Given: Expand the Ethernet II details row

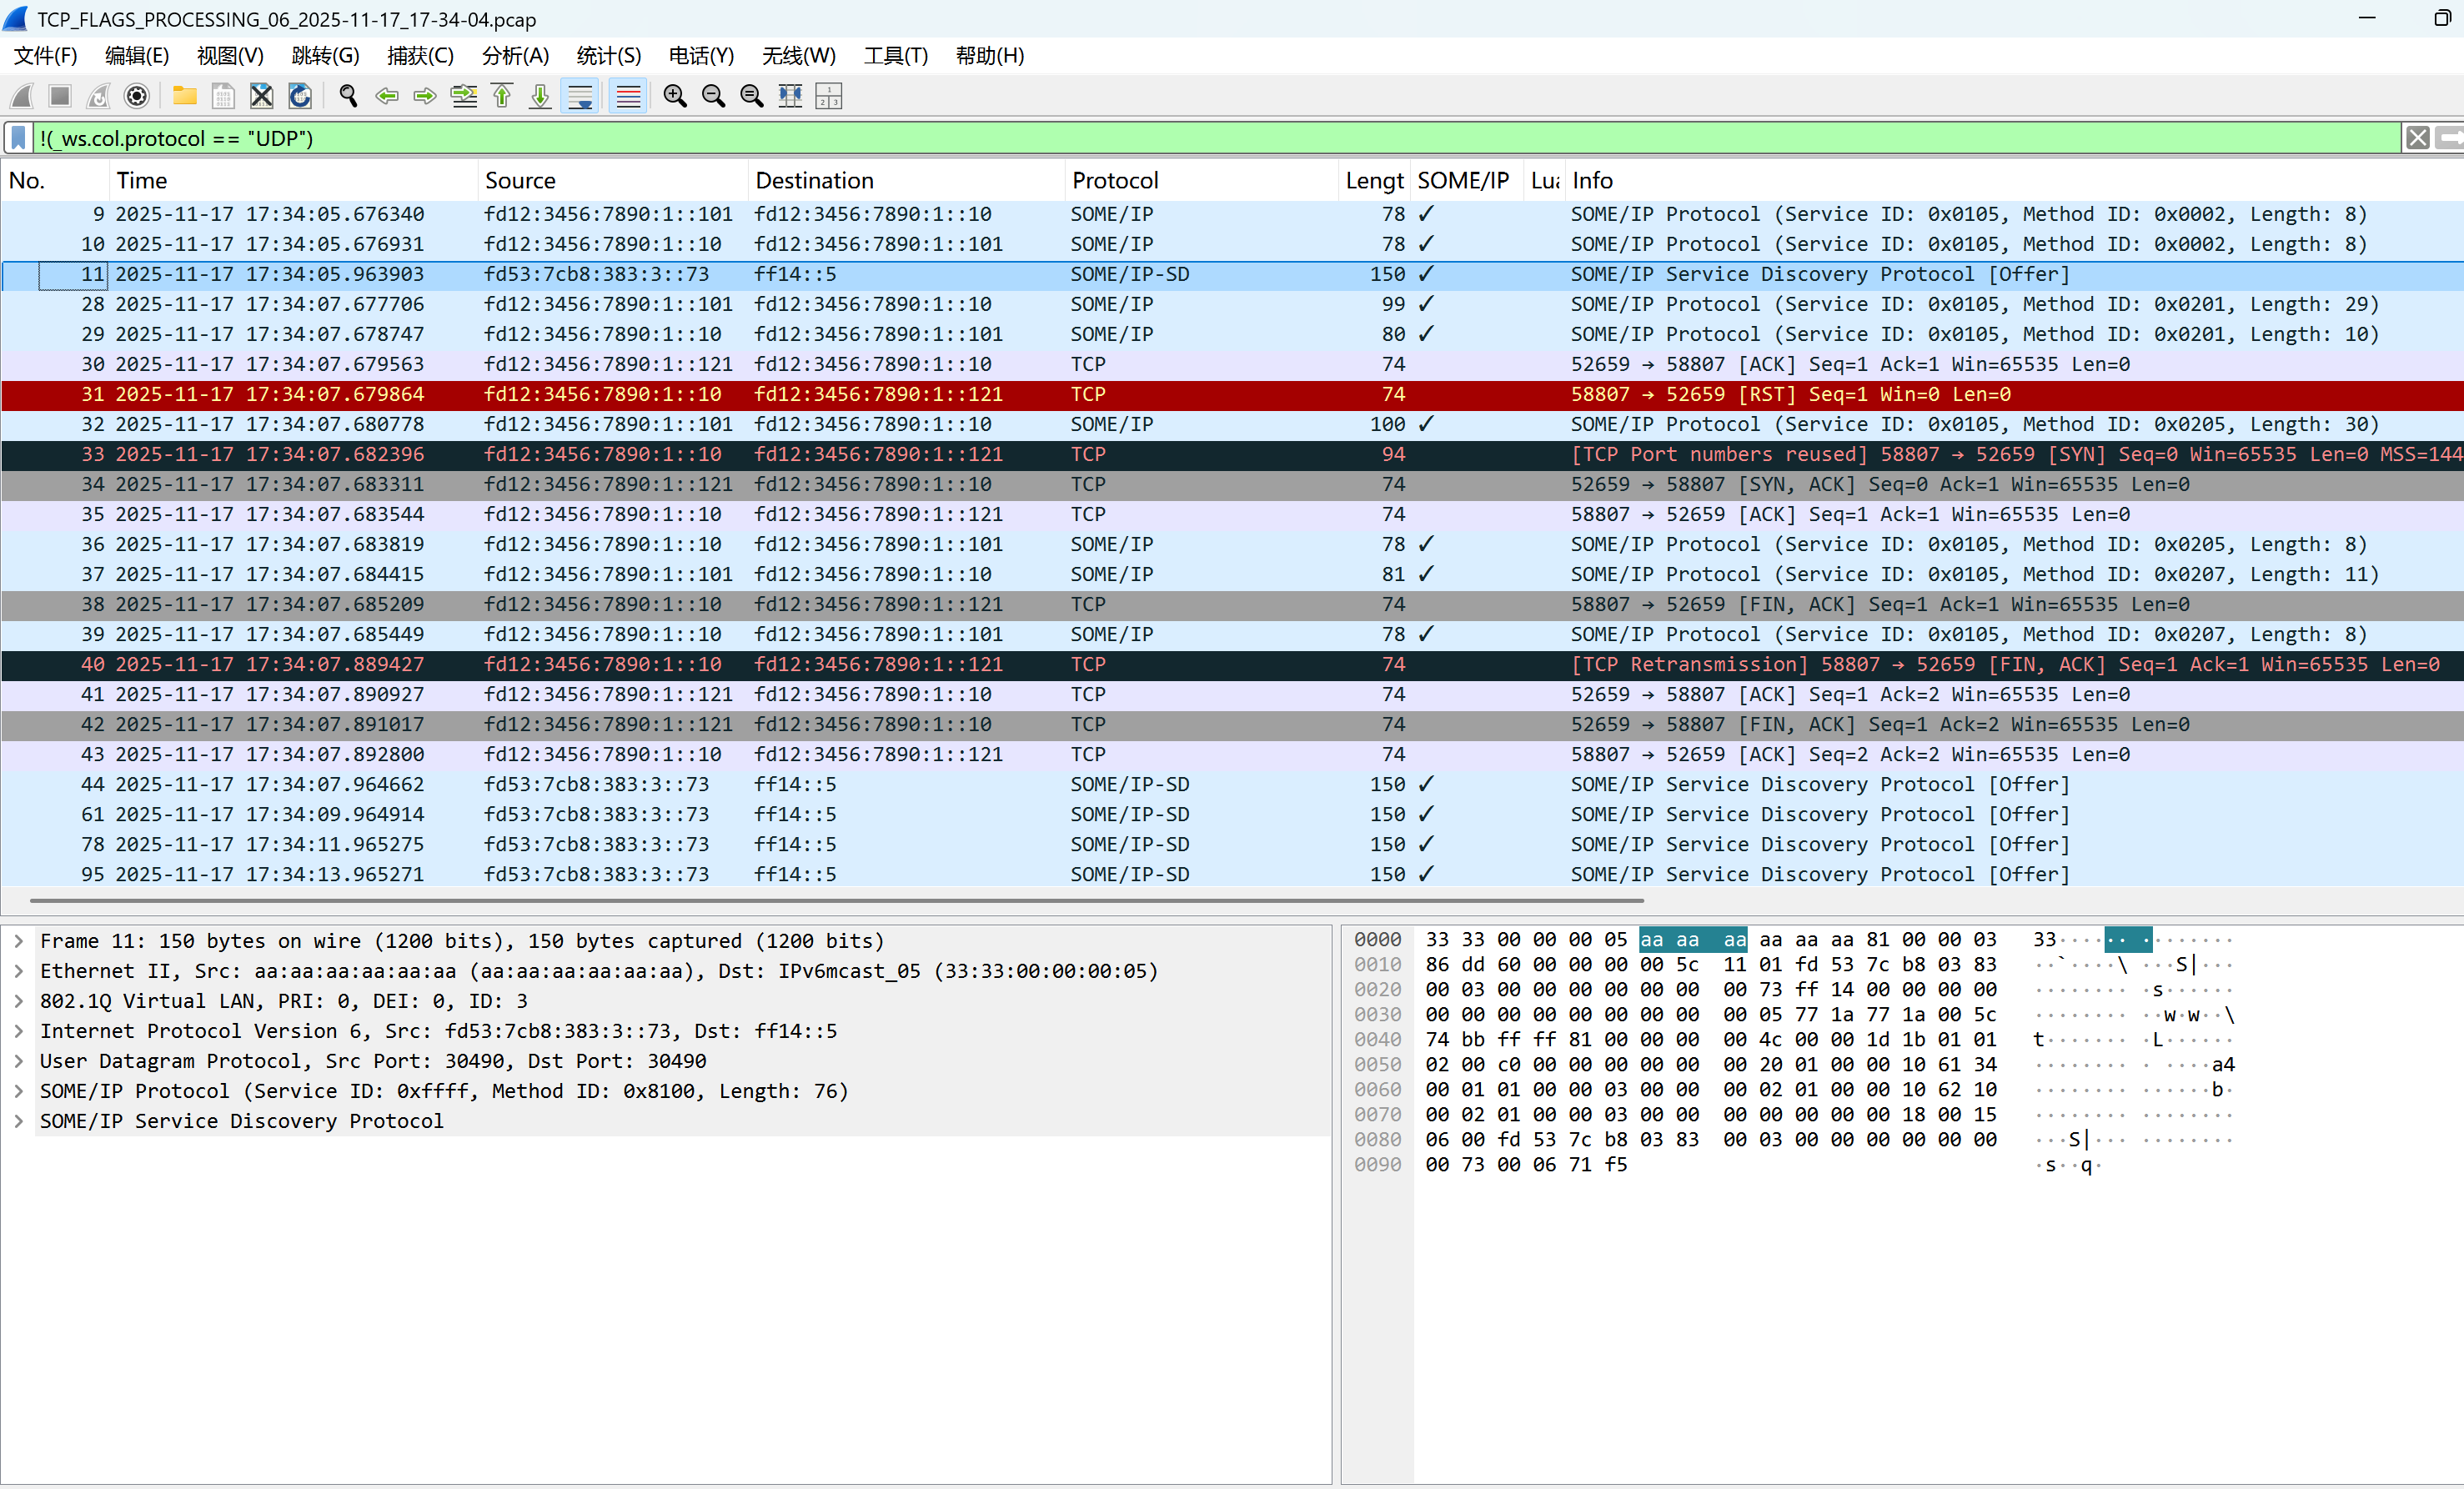Looking at the screenshot, I should 19,971.
